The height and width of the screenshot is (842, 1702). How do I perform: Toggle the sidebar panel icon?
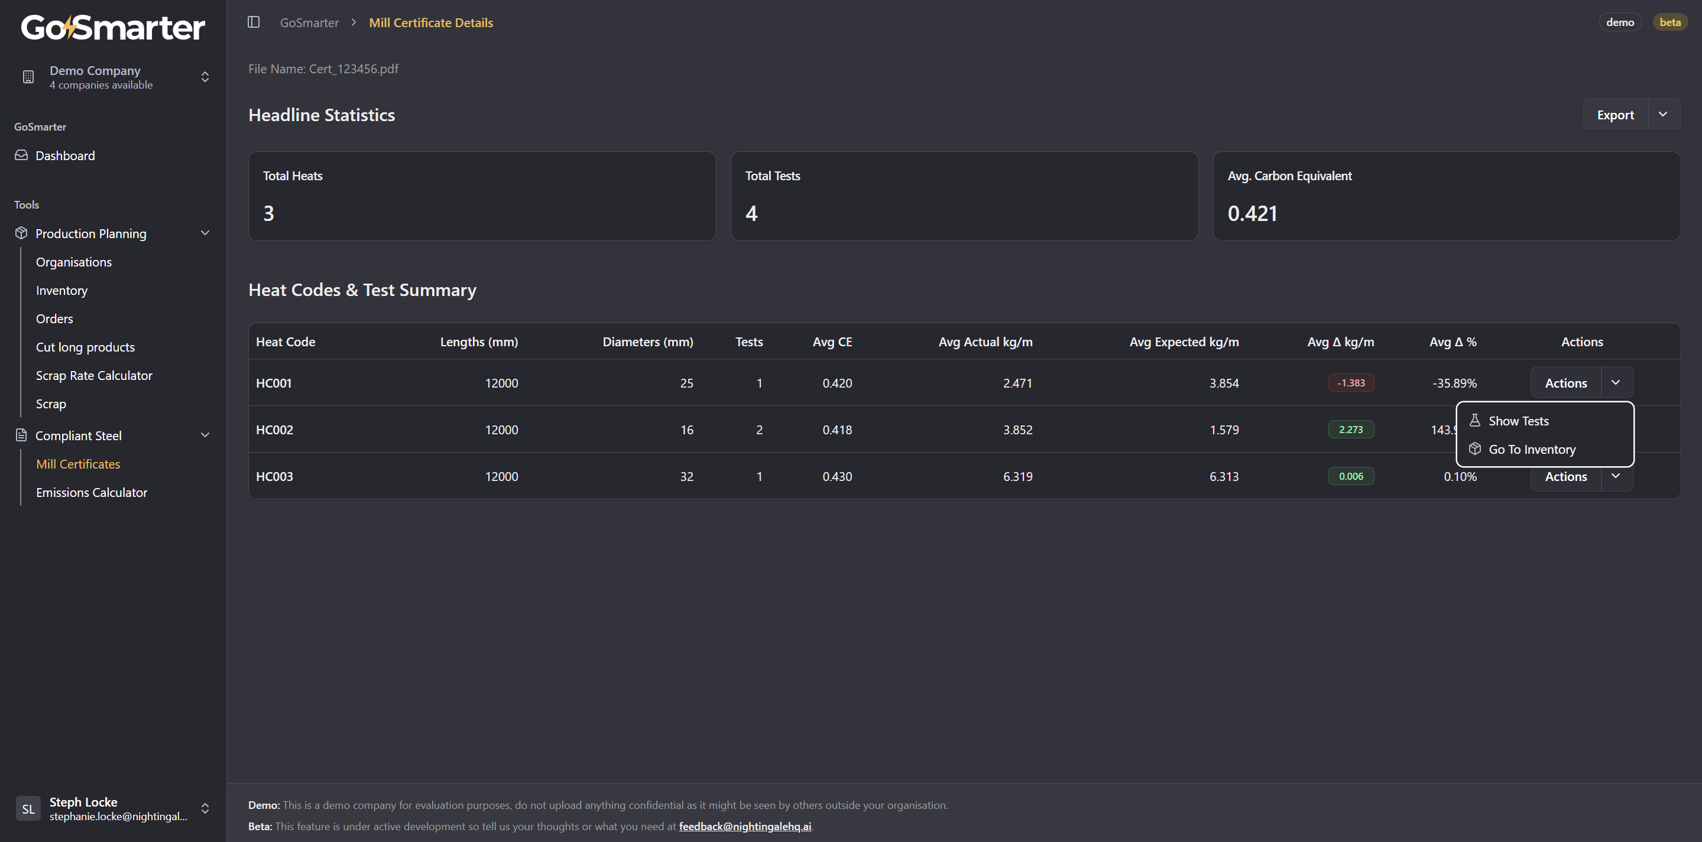pos(253,22)
